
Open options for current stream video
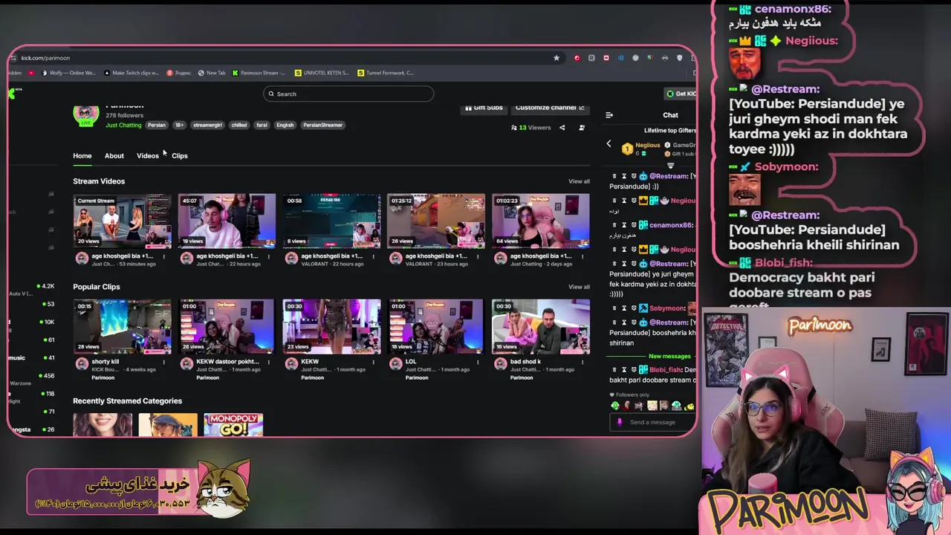click(x=164, y=256)
